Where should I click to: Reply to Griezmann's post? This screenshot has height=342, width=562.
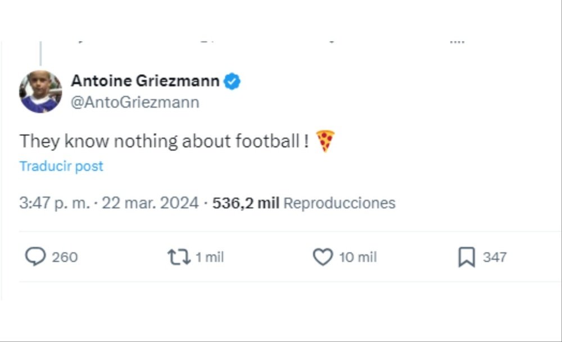coord(36,257)
